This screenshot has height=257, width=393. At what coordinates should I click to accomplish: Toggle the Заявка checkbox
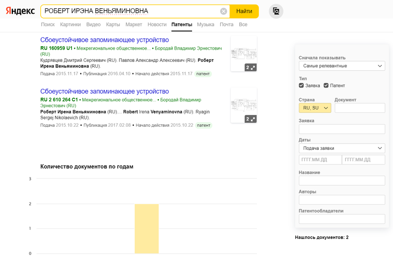pos(302,86)
